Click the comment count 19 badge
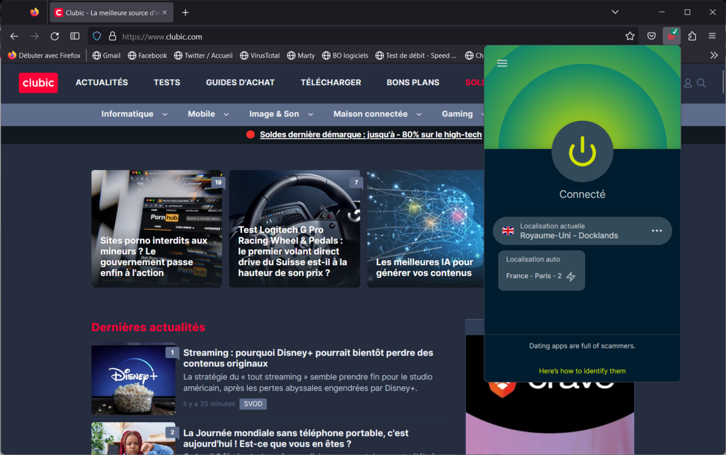 217,182
